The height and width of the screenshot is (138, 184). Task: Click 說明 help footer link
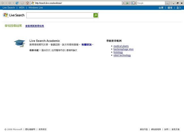tap(166, 129)
